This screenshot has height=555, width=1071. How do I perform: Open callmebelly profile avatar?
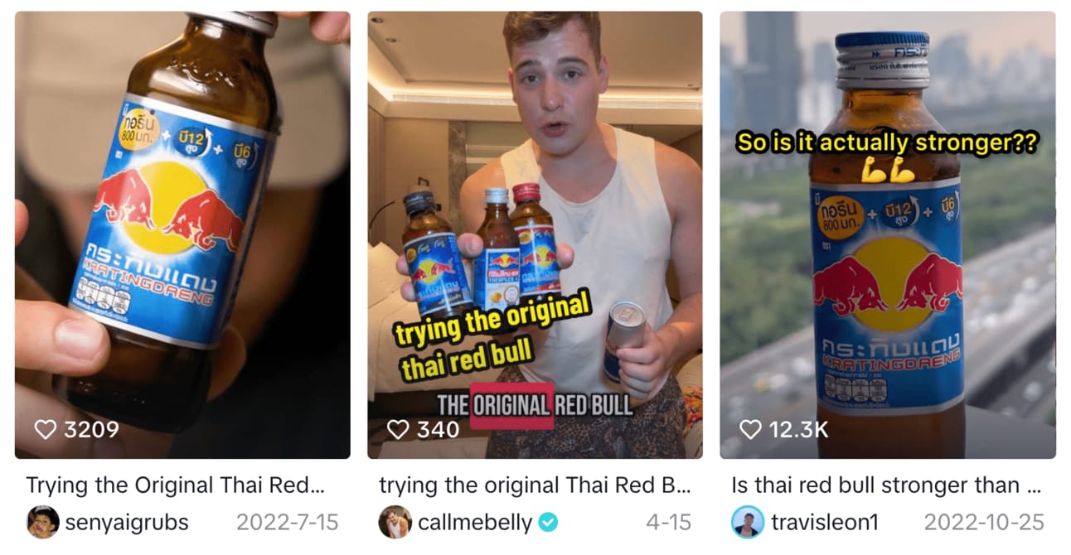click(395, 522)
